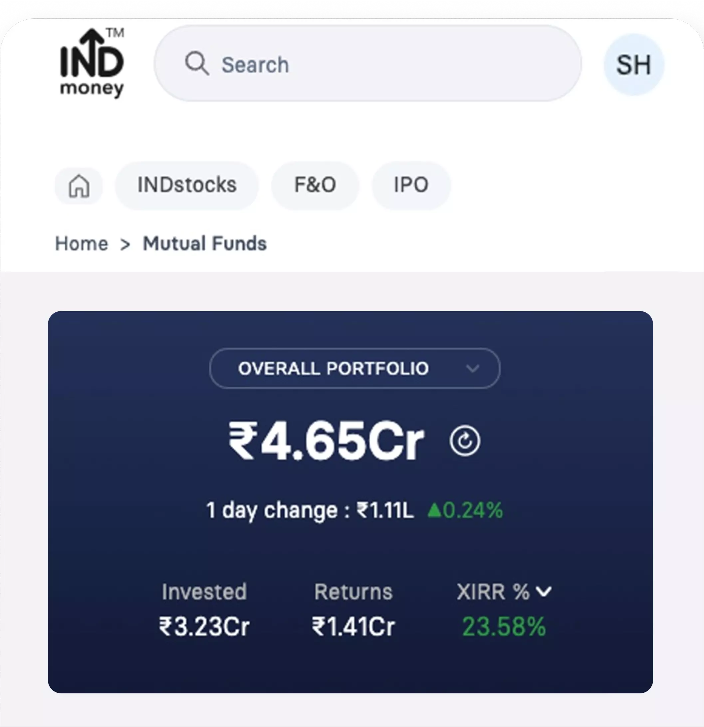The width and height of the screenshot is (704, 727).
Task: Click Mutual Funds breadcrumb label
Action: coord(204,243)
